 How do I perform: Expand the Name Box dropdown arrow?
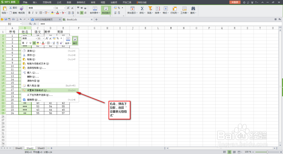(21, 24)
